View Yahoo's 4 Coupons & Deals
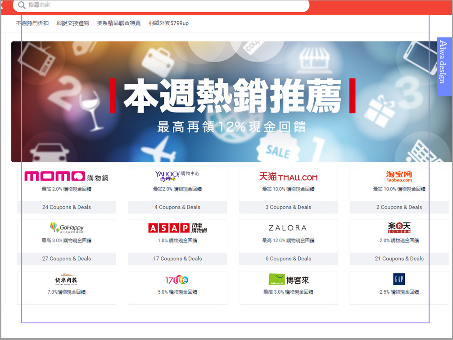The height and width of the screenshot is (340, 453). click(x=177, y=207)
